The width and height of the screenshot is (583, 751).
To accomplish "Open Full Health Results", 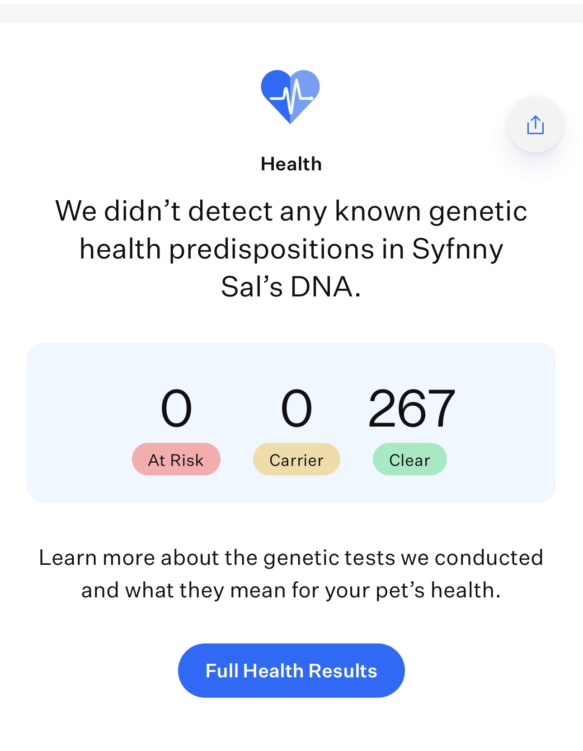I will coord(291,671).
